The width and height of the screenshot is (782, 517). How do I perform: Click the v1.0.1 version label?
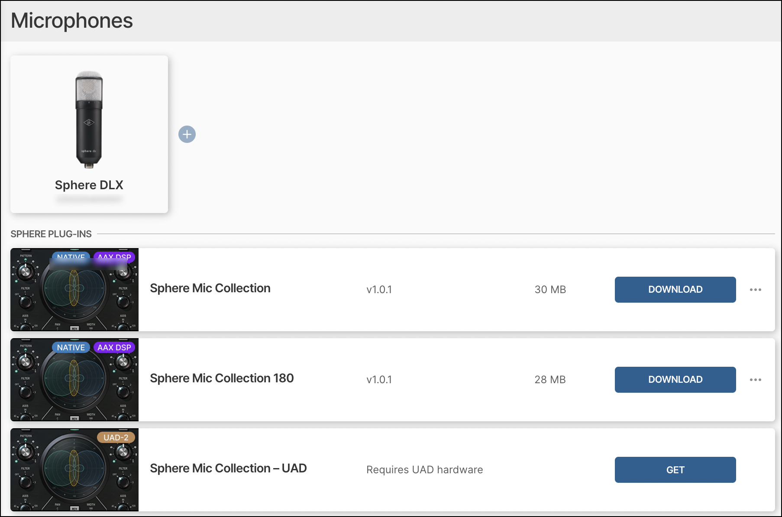379,290
